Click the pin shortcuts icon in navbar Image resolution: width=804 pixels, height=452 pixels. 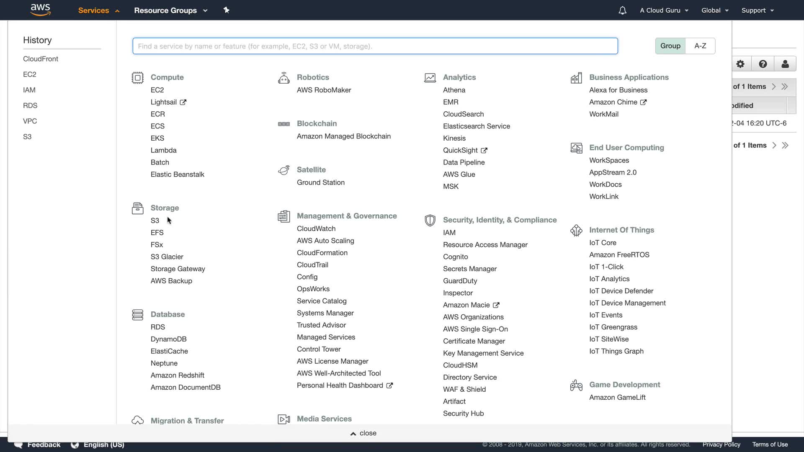pyautogui.click(x=226, y=10)
